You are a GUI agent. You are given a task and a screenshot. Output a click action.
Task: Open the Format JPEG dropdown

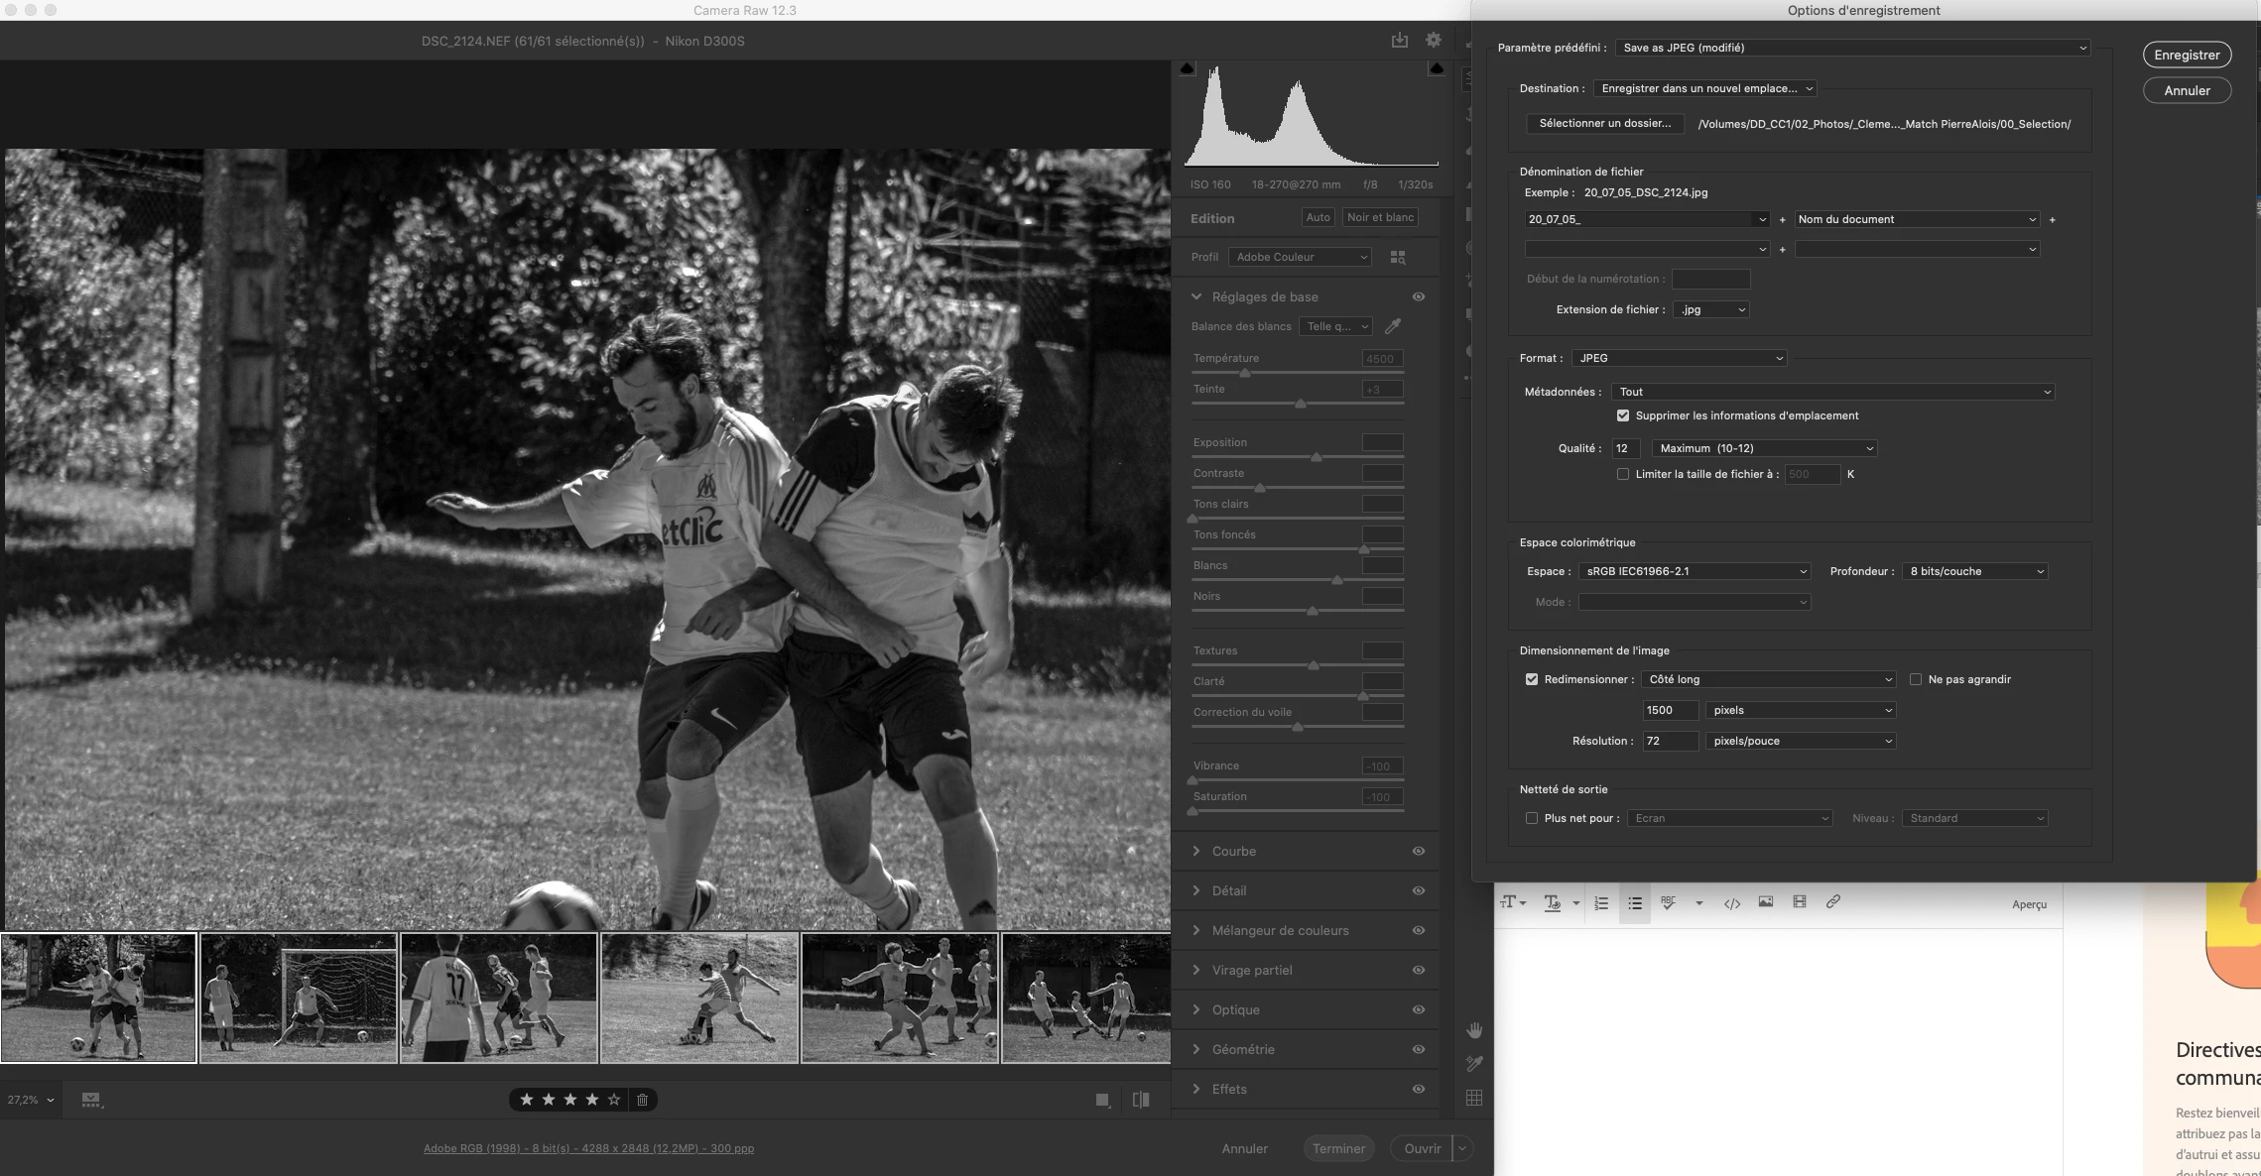(x=1679, y=358)
